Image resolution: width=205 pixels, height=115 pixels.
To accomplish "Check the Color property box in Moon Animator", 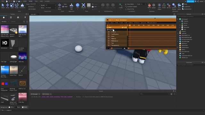I will tap(109, 36).
